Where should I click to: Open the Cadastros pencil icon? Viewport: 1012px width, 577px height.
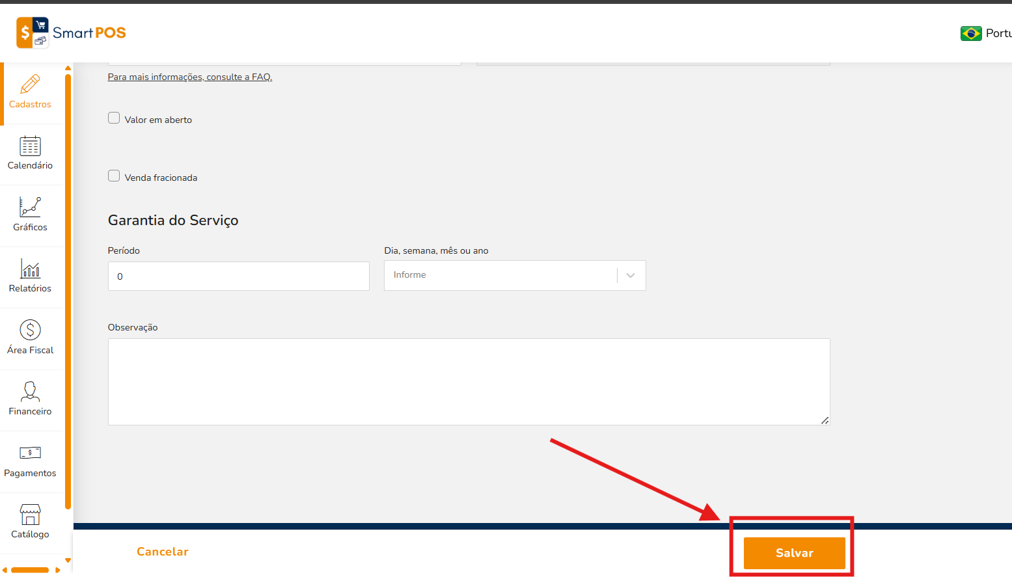click(x=30, y=84)
